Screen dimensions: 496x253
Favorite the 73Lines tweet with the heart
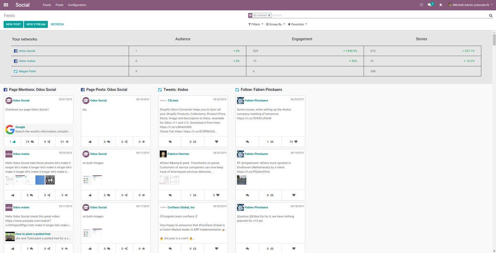click(x=217, y=142)
